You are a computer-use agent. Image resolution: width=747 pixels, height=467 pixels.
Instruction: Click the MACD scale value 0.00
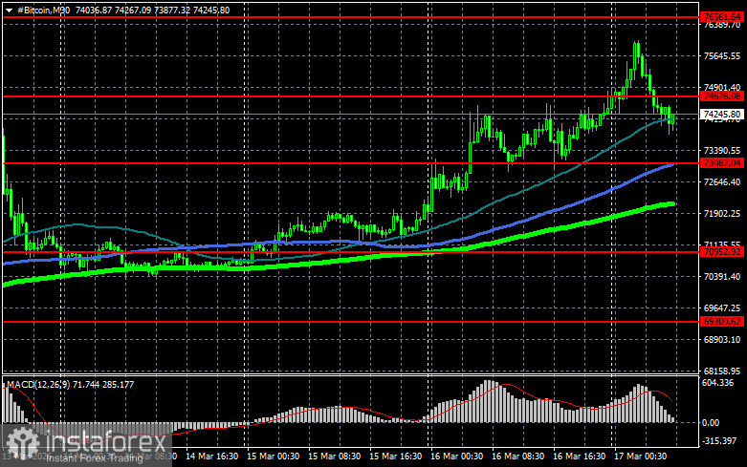point(711,423)
